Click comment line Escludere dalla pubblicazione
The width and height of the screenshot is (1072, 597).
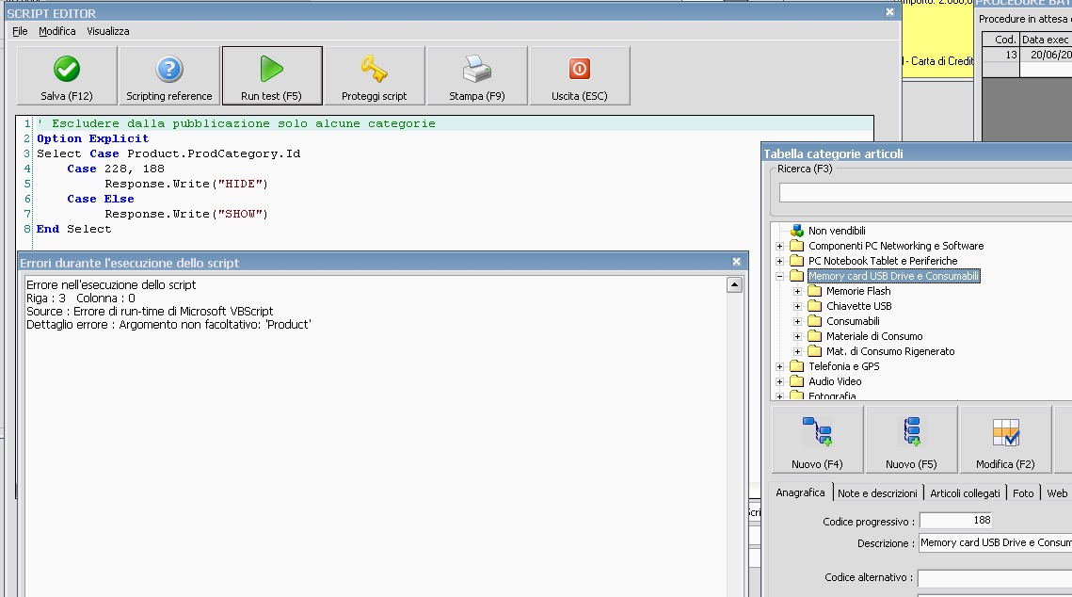click(x=236, y=123)
